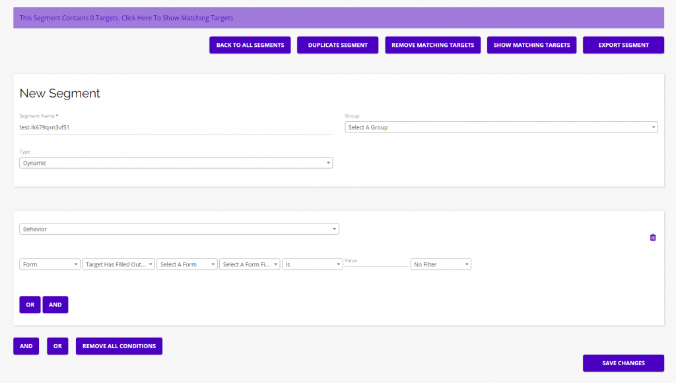Image resolution: width=676 pixels, height=383 pixels.
Task: Expand the No Filter dropdown
Action: coord(440,264)
